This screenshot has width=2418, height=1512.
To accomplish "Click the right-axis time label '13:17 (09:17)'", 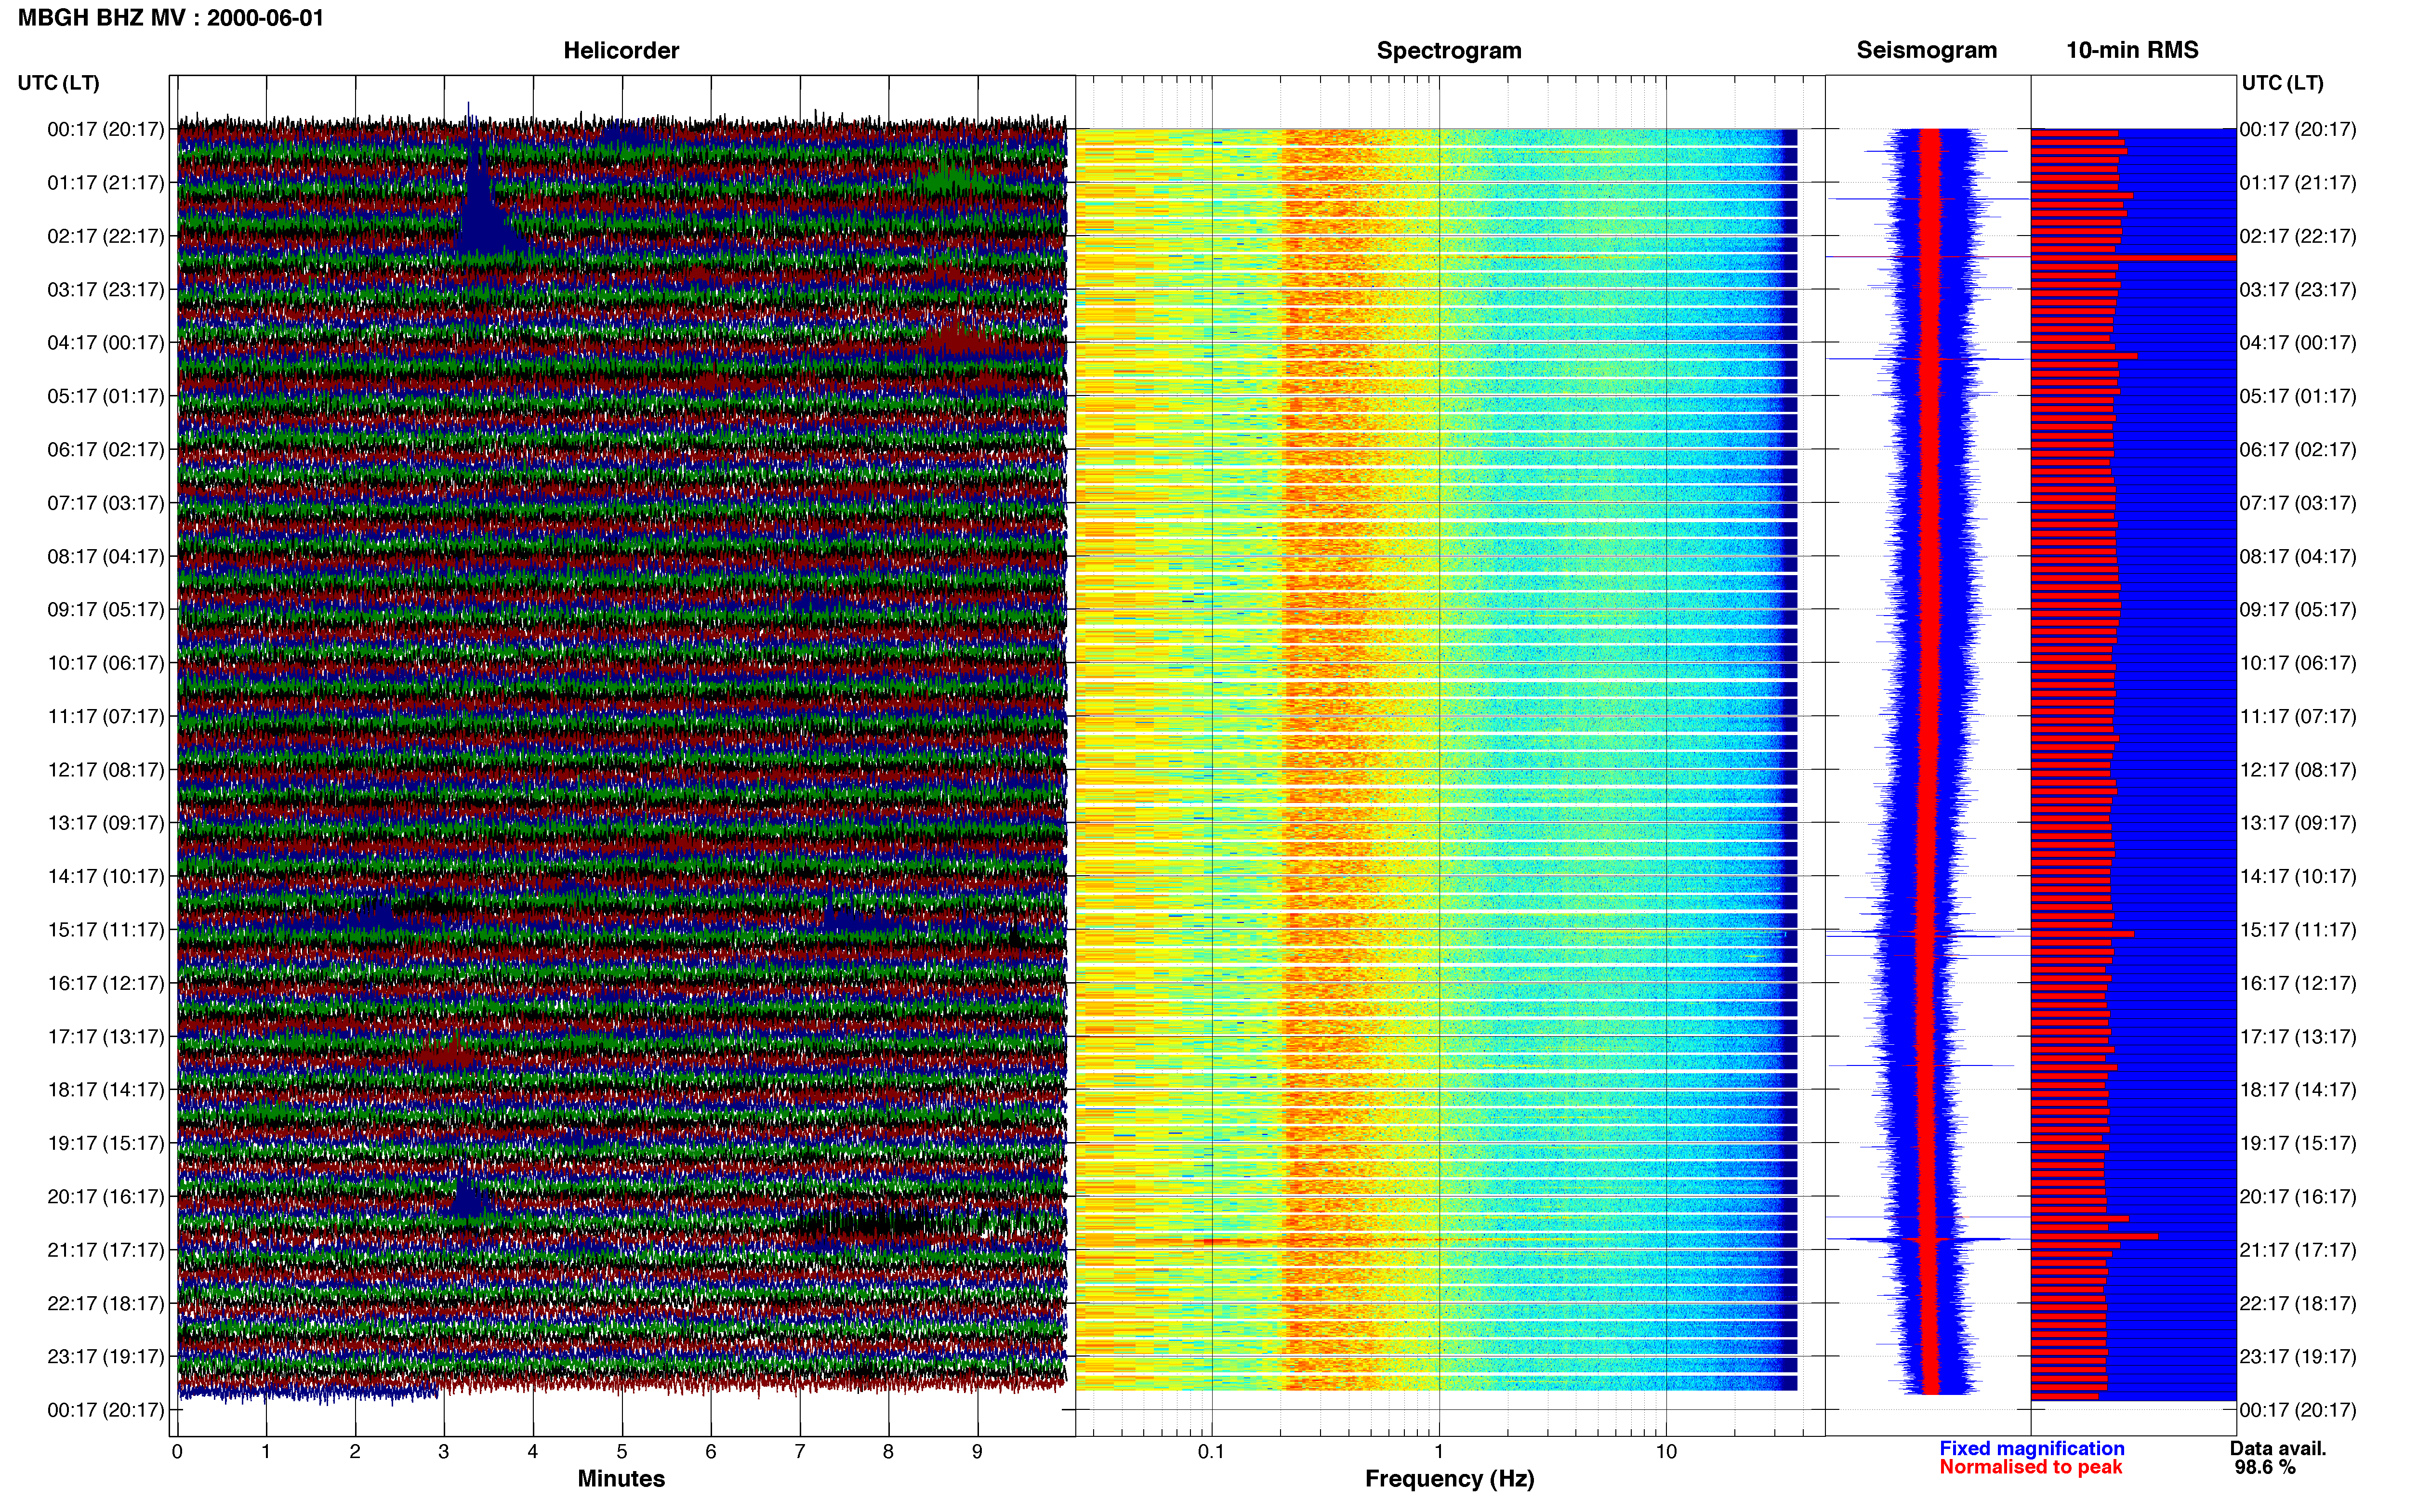I will coord(2298,823).
